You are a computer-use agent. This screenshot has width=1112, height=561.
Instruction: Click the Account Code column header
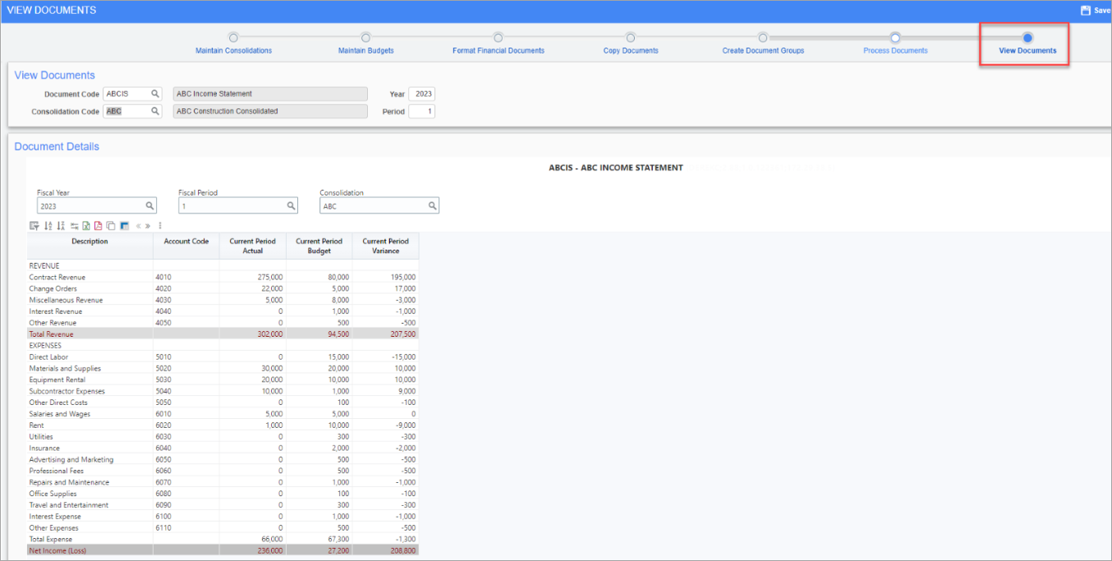point(186,246)
